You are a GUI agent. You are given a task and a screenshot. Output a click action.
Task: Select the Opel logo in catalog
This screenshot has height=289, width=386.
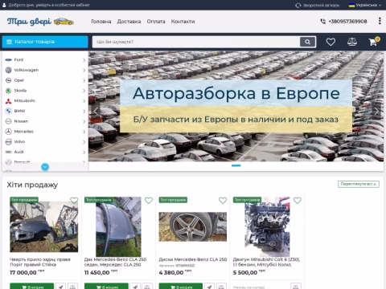point(8,80)
